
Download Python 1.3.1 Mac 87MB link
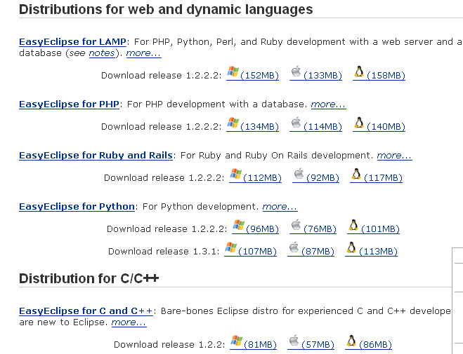pos(318,252)
